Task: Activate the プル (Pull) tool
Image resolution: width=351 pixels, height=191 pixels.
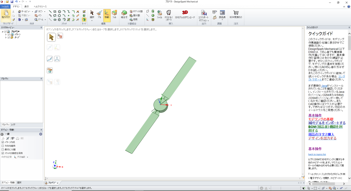Action: click(x=99, y=14)
